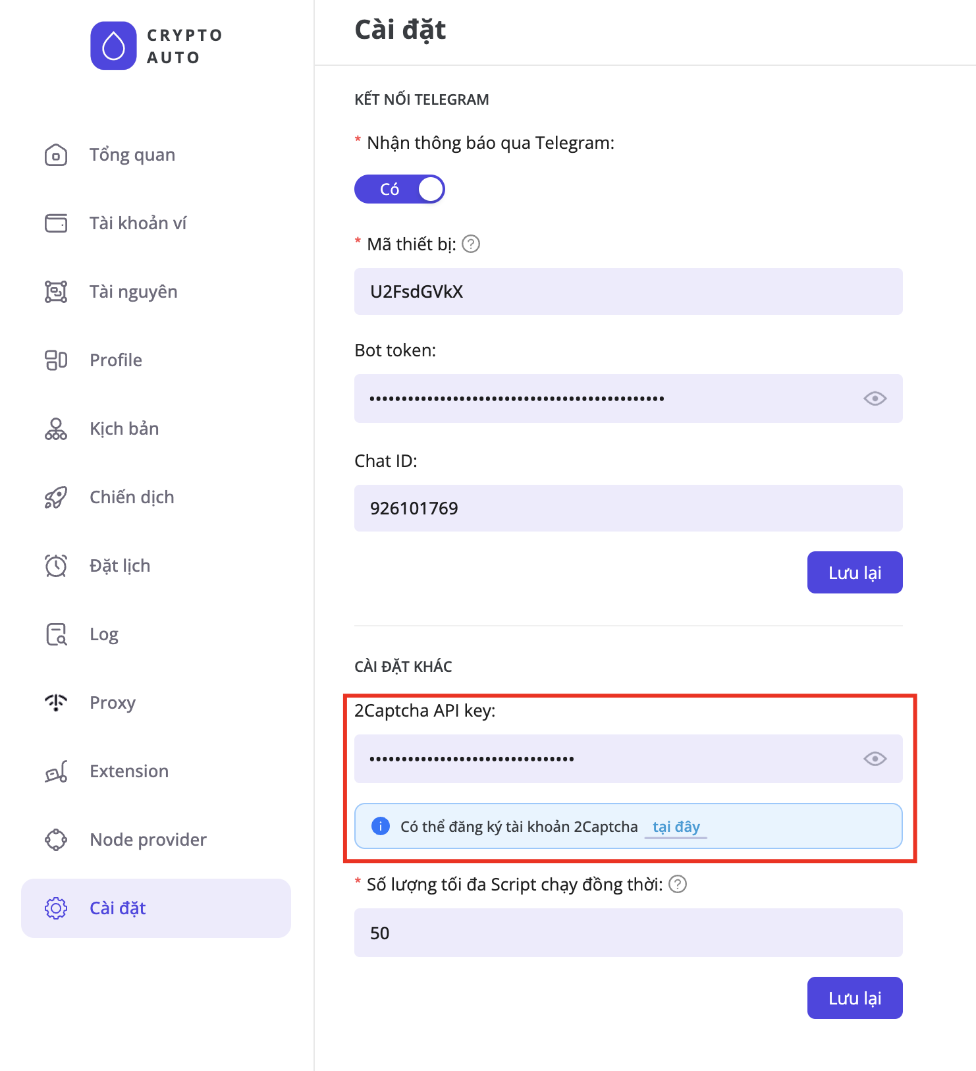Open the Log section
This screenshot has width=976, height=1071.
point(104,634)
